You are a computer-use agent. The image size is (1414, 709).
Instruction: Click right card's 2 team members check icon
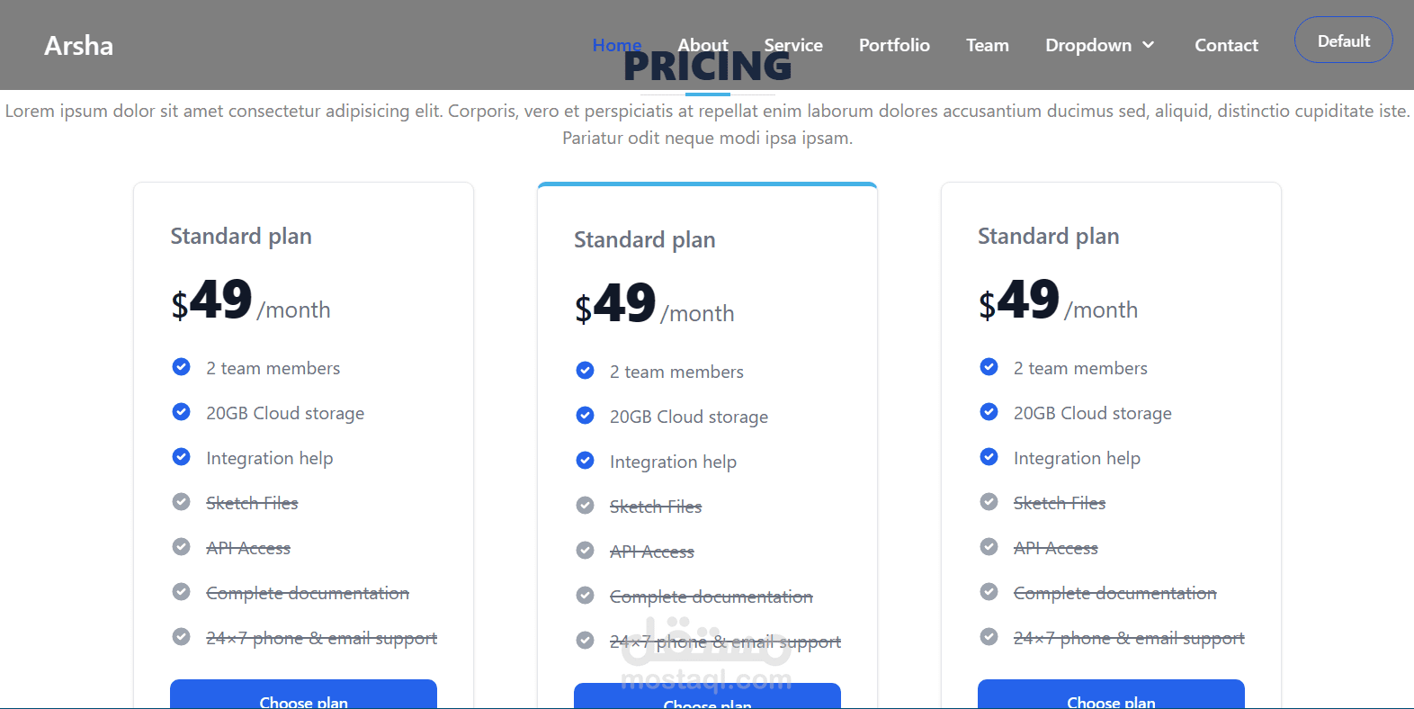989,367
